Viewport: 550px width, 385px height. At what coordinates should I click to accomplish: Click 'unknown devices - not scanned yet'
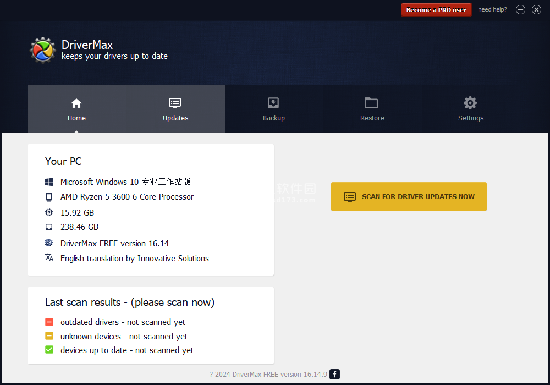click(x=124, y=337)
